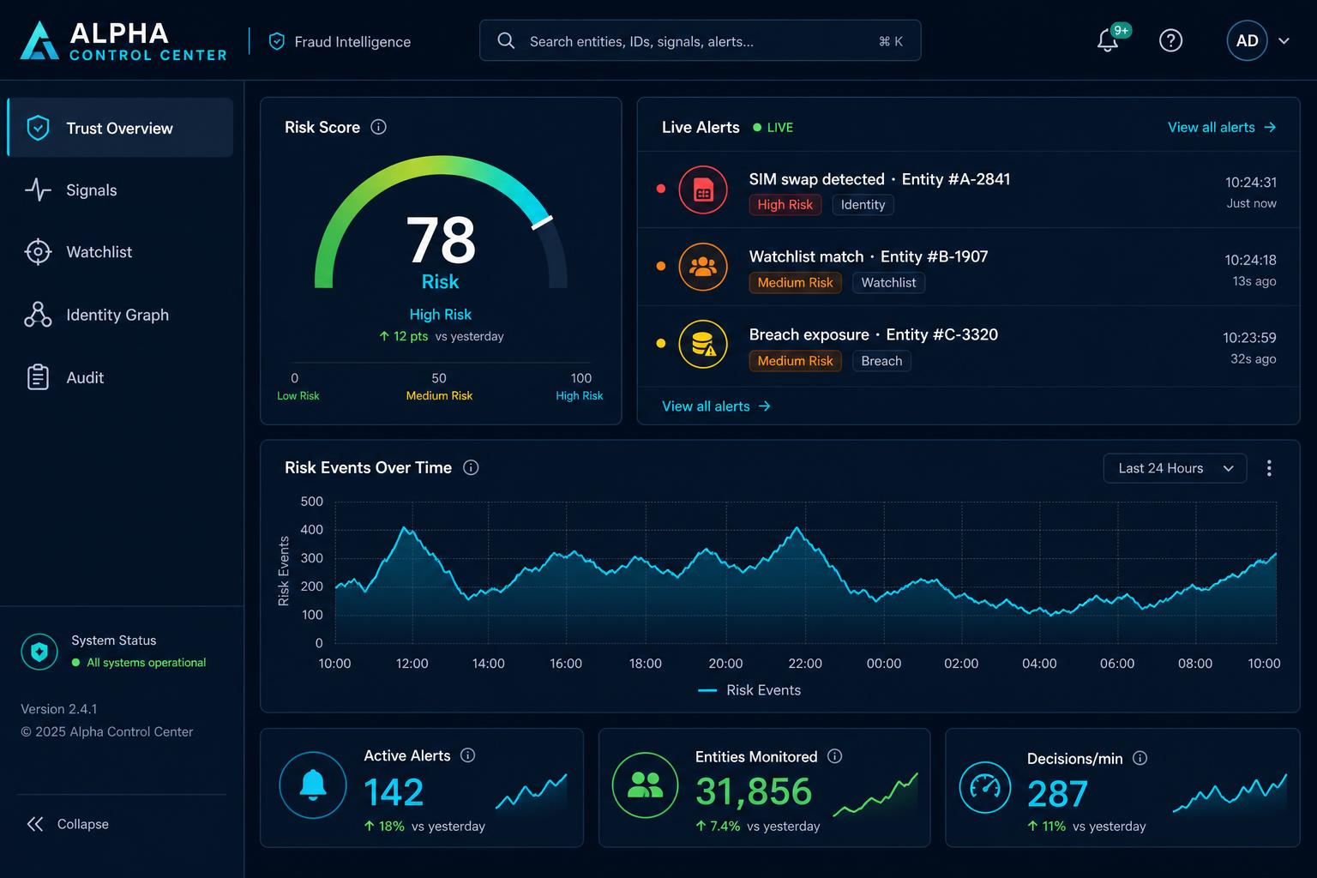Click the Identity tag
This screenshot has height=878, width=1317.
coord(863,204)
